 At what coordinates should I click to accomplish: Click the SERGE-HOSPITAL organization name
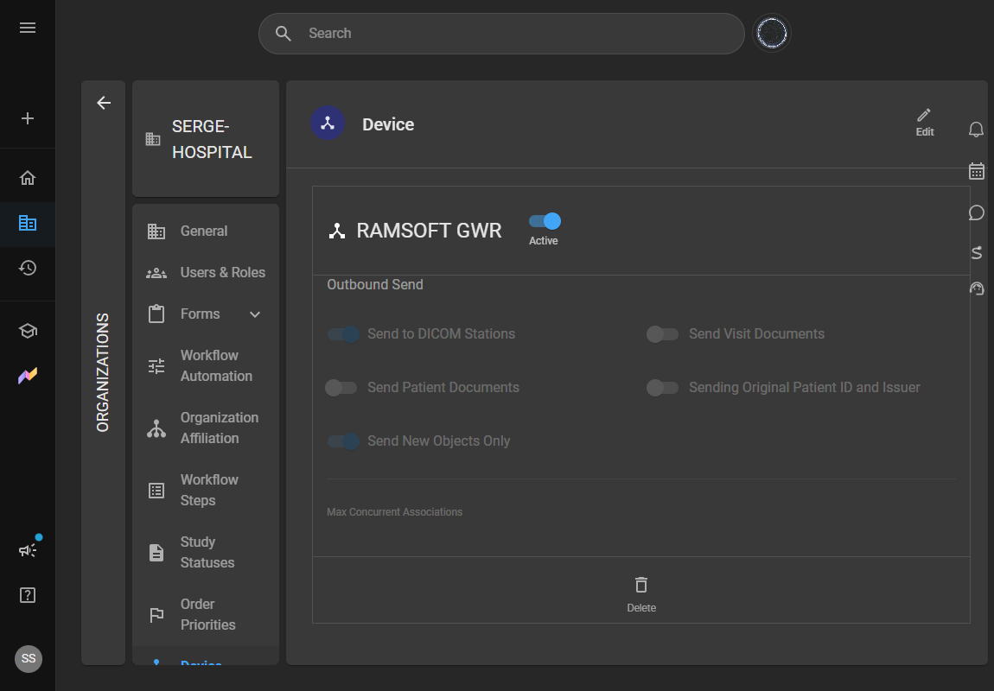(213, 139)
